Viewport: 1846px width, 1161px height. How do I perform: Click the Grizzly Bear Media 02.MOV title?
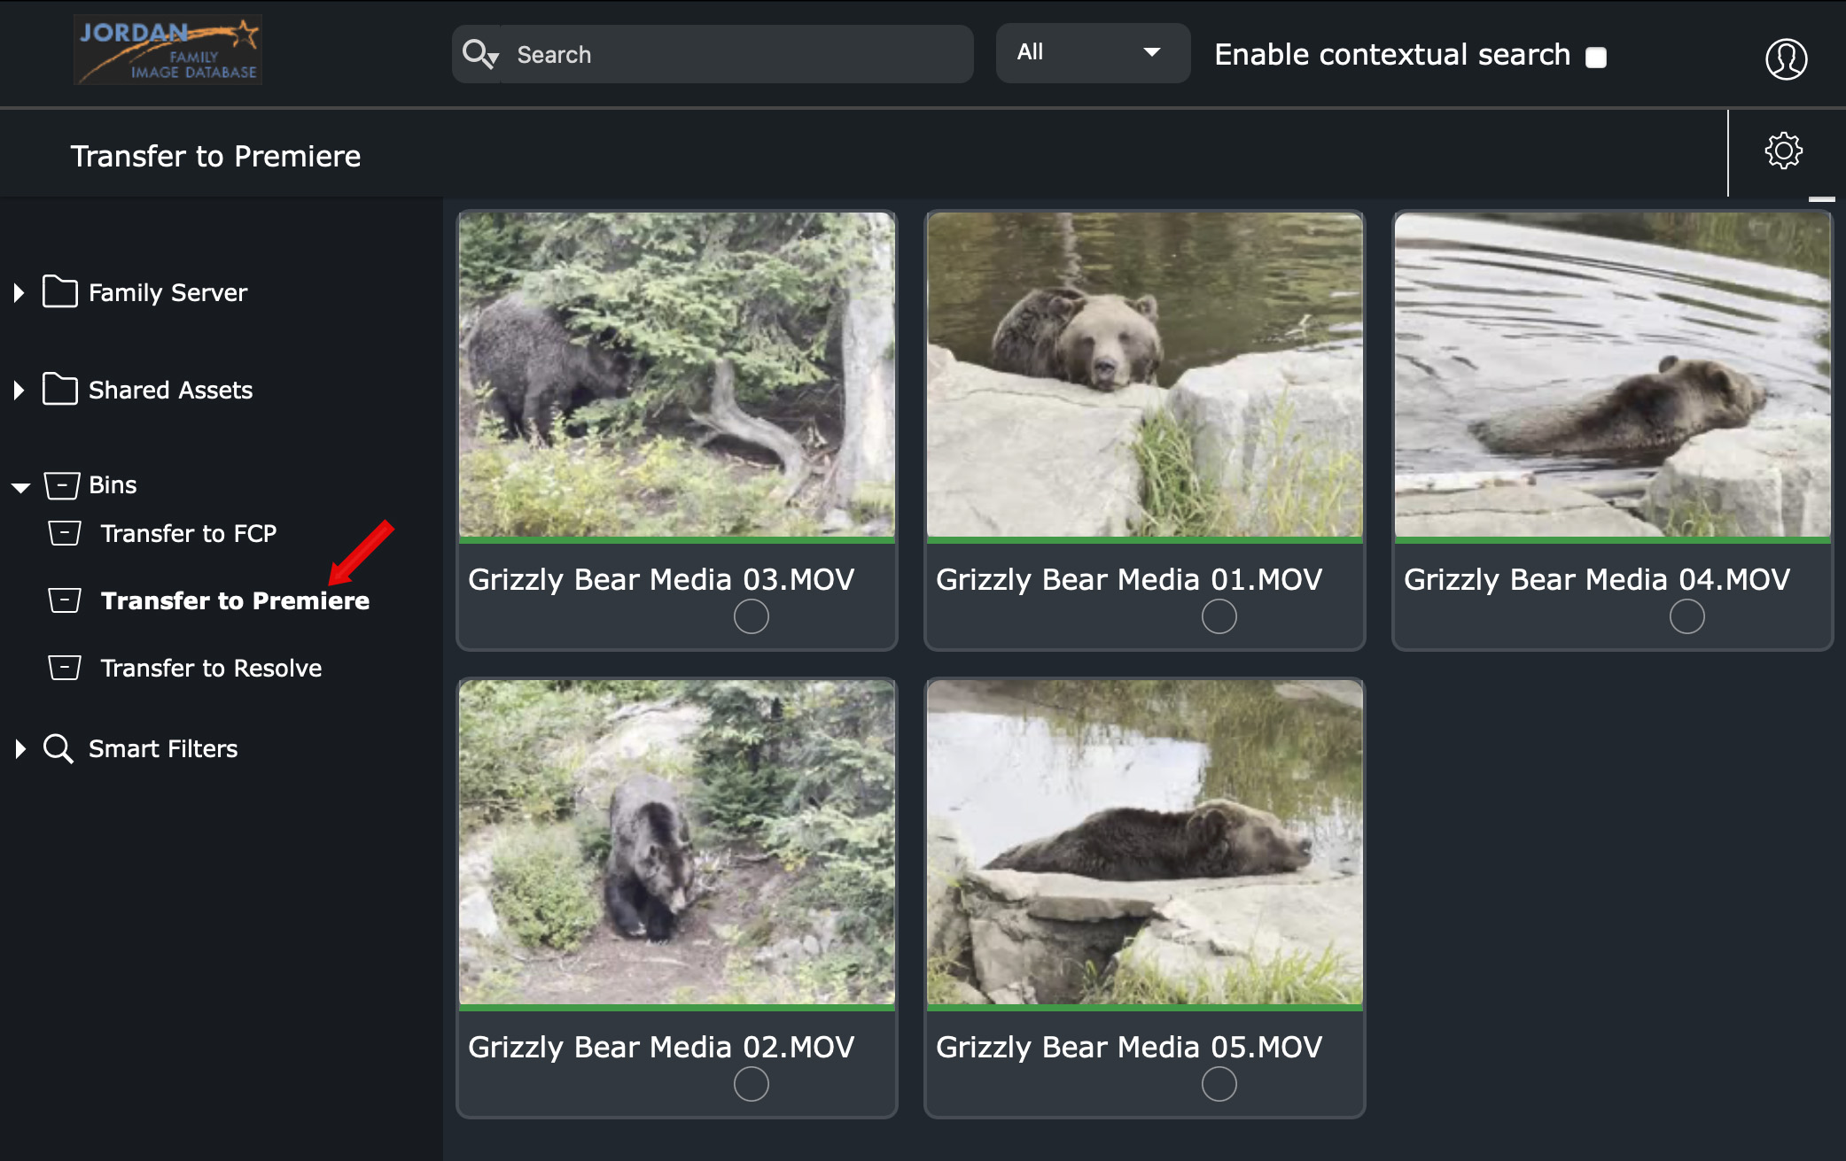(661, 1047)
